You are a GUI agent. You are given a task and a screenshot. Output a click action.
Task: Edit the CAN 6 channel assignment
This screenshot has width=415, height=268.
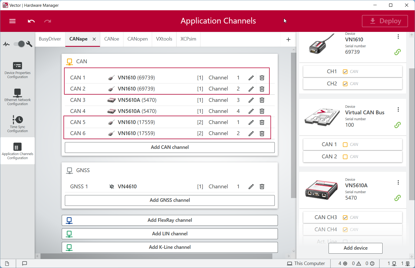(251, 133)
